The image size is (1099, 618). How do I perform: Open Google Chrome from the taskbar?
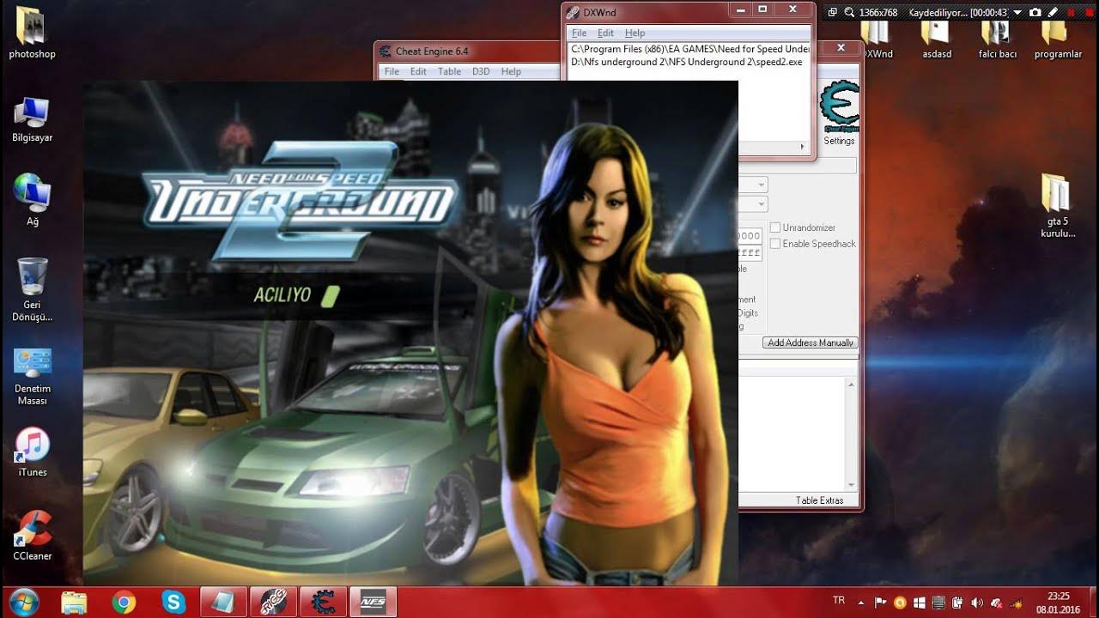[x=124, y=603]
